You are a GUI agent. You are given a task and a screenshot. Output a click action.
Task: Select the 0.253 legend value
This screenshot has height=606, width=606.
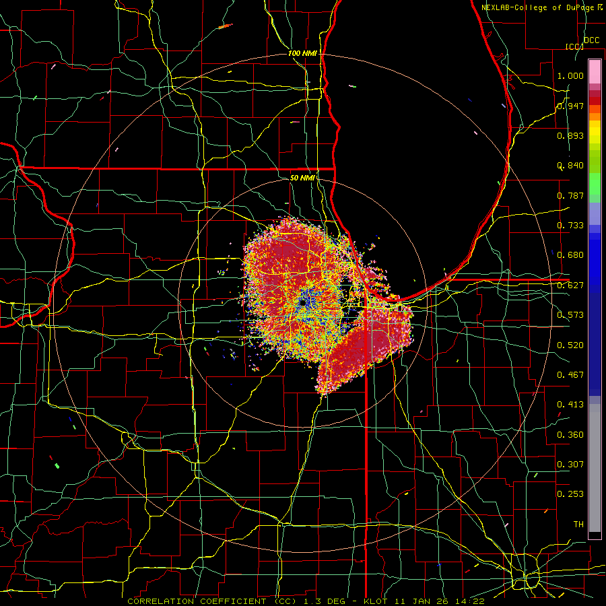click(570, 494)
